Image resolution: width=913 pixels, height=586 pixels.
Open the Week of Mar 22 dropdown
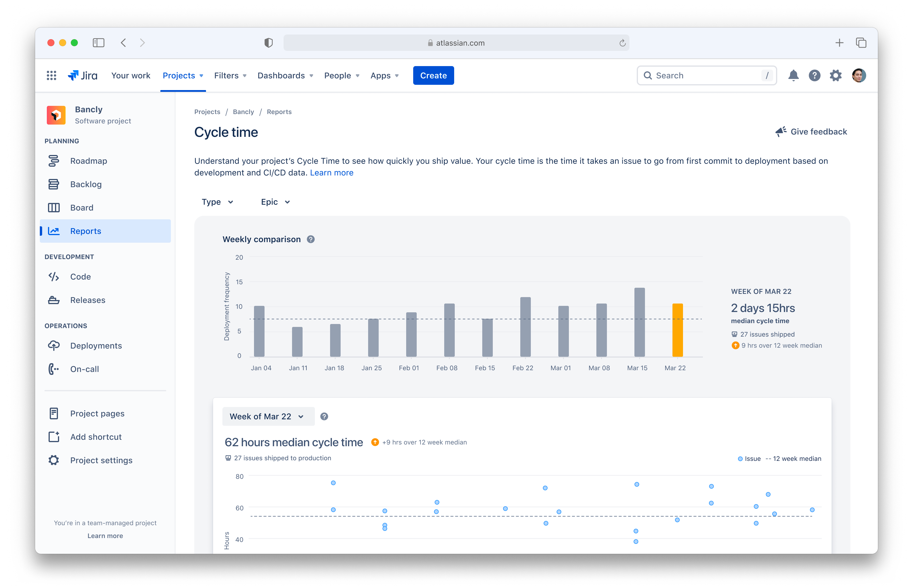click(x=268, y=416)
